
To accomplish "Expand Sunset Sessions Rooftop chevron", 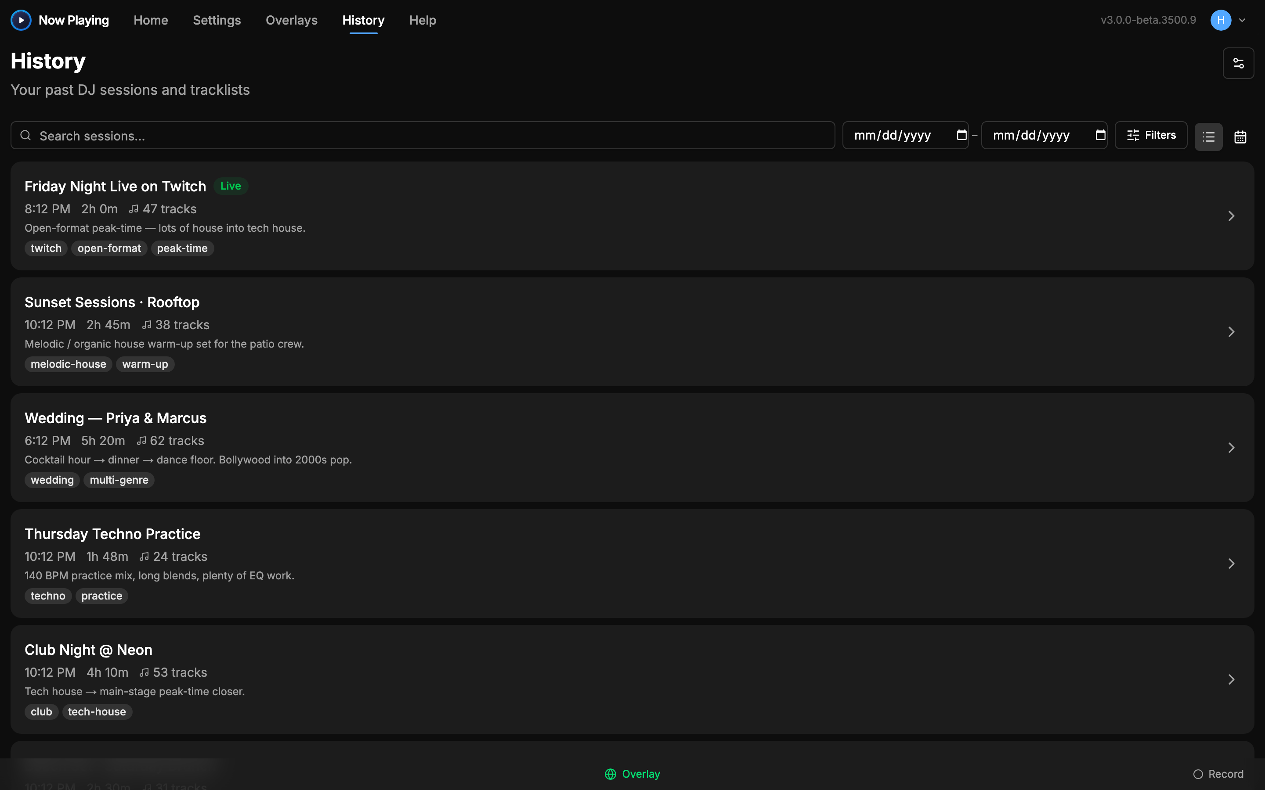I will tap(1232, 332).
